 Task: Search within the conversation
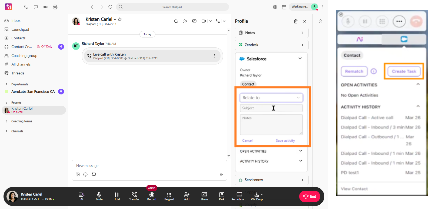(x=176, y=21)
